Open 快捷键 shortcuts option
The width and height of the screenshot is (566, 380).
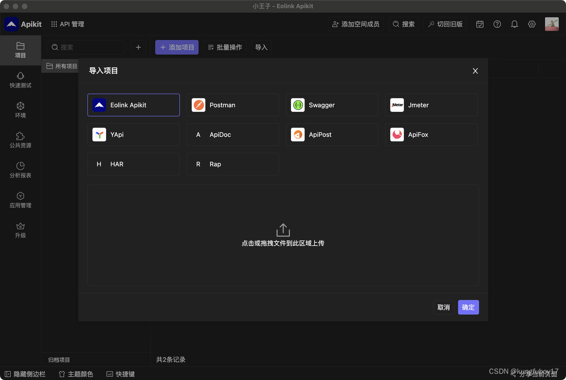[x=121, y=374]
